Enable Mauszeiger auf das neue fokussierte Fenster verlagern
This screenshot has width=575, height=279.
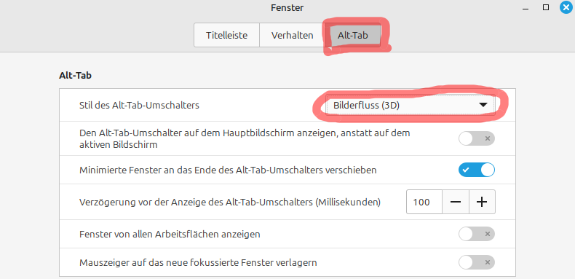476,262
